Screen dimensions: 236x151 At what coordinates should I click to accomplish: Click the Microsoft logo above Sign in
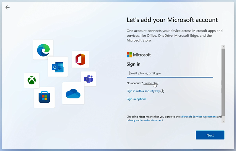(x=139, y=55)
